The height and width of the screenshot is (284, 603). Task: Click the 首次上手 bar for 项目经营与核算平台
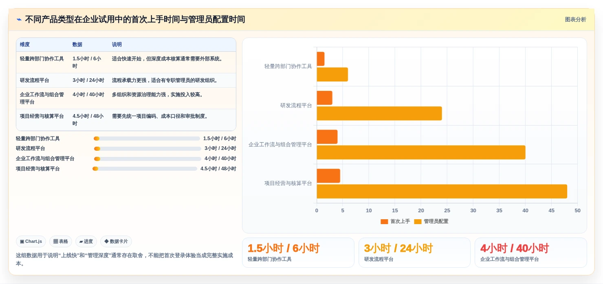(328, 176)
